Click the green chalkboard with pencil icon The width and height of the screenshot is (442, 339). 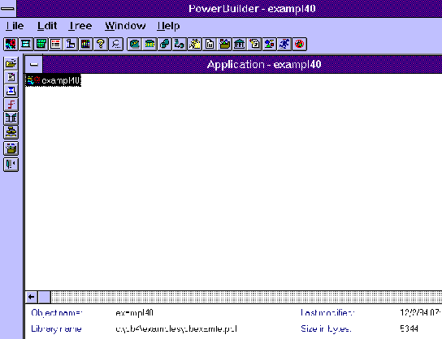[x=134, y=44]
